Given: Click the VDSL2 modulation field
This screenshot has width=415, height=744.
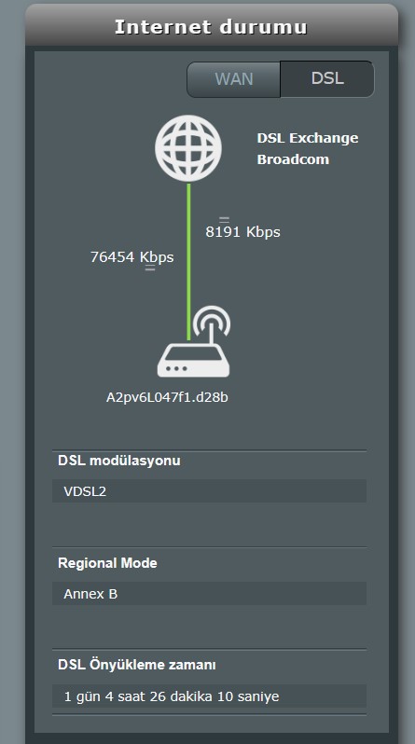Looking at the screenshot, I should [210, 491].
